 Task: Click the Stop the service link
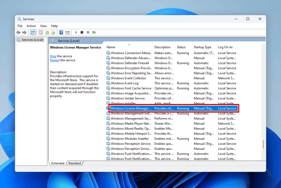(x=53, y=56)
